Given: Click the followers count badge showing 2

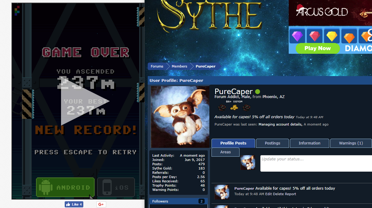Looking at the screenshot, I should (201, 201).
